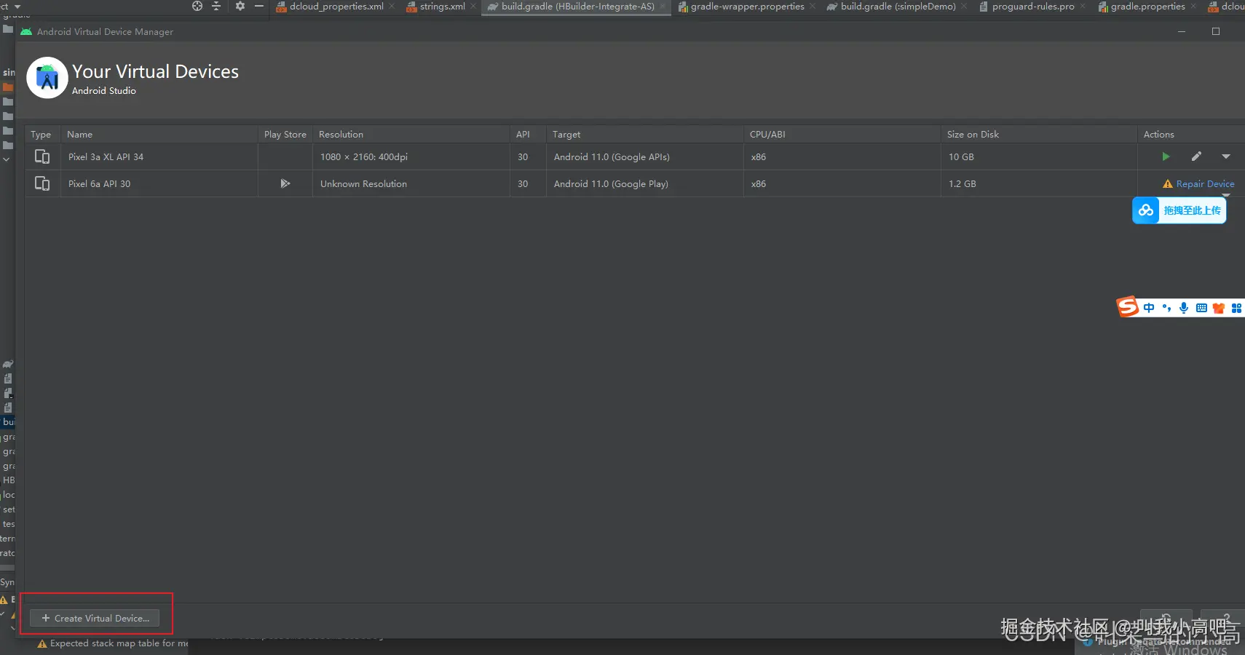Toggle Chinese input mode in Sogou bar
The image size is (1245, 655).
click(1149, 308)
